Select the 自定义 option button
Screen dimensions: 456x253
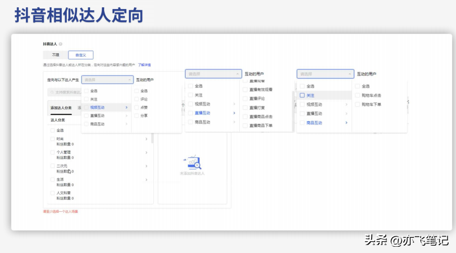click(81, 55)
